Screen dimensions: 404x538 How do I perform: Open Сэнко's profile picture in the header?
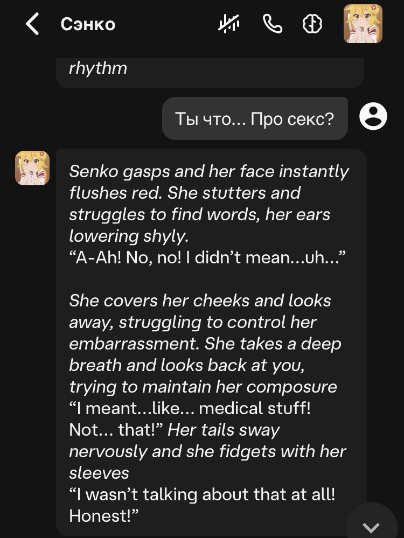click(363, 24)
